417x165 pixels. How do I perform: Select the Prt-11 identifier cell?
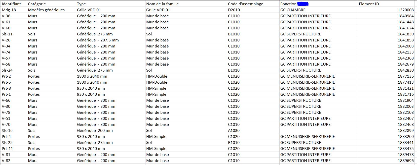(7, 148)
